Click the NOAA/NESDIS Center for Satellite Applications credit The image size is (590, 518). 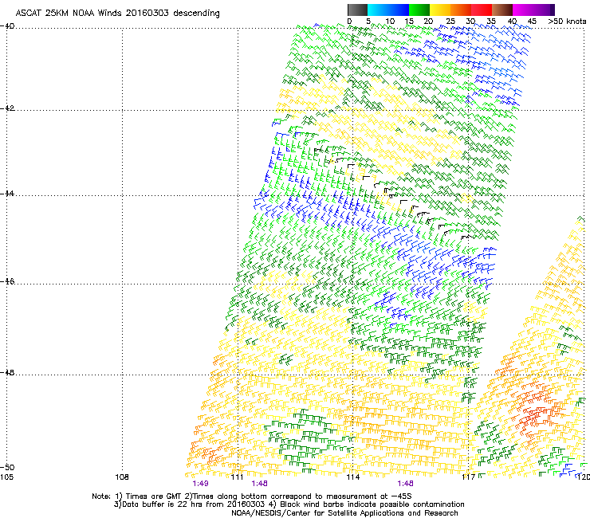[344, 513]
